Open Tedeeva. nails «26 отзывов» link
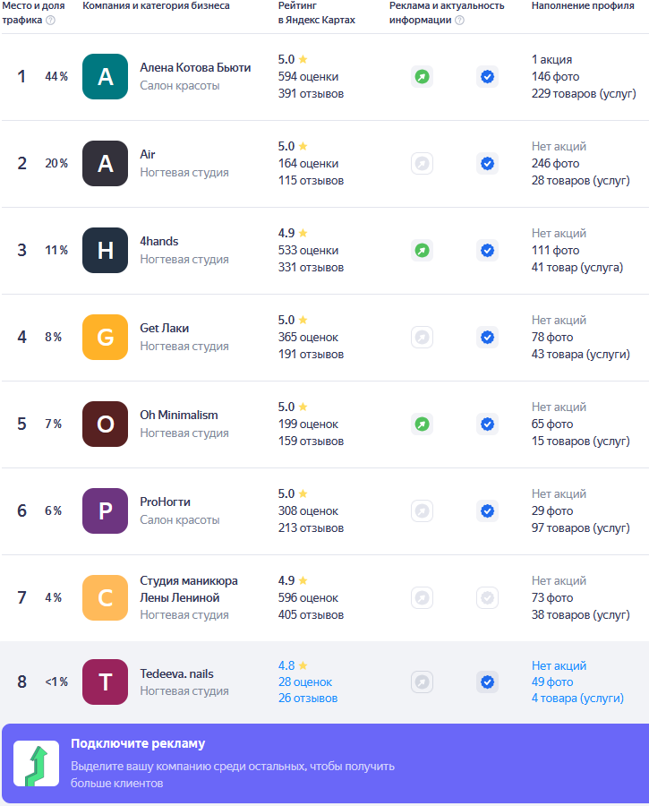Viewport: 649px width, 806px height. click(308, 699)
